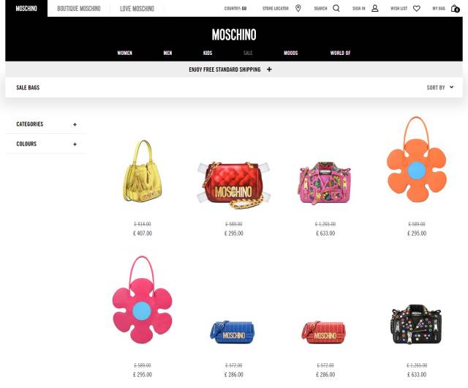The width and height of the screenshot is (468, 388).
Task: Expand the Colours filter
Action: 46,143
